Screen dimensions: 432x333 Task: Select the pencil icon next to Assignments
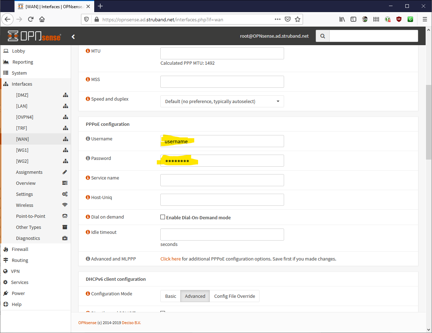pyautogui.click(x=65, y=172)
